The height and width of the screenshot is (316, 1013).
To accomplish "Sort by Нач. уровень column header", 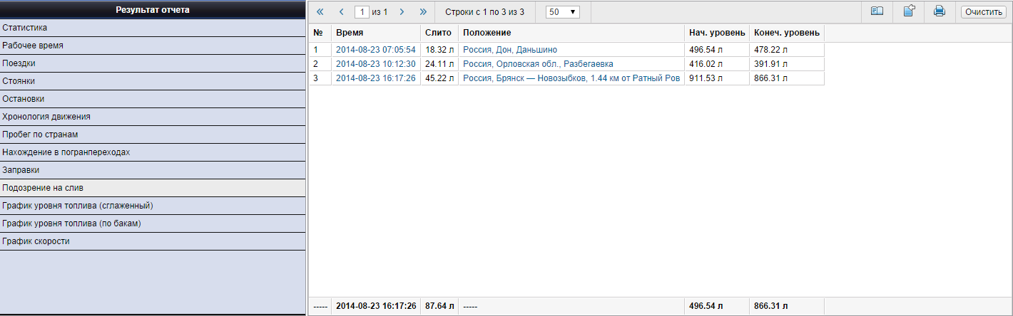I will coord(717,33).
